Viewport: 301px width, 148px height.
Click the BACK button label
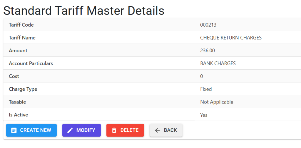click(x=170, y=130)
